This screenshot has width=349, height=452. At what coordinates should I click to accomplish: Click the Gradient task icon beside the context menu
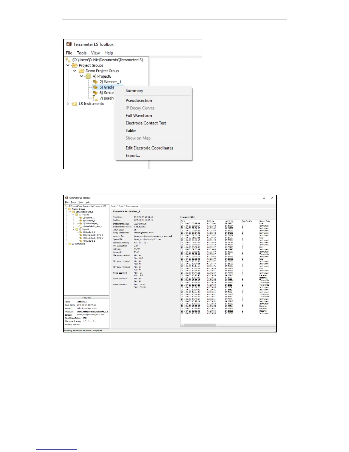pyautogui.click(x=96, y=87)
